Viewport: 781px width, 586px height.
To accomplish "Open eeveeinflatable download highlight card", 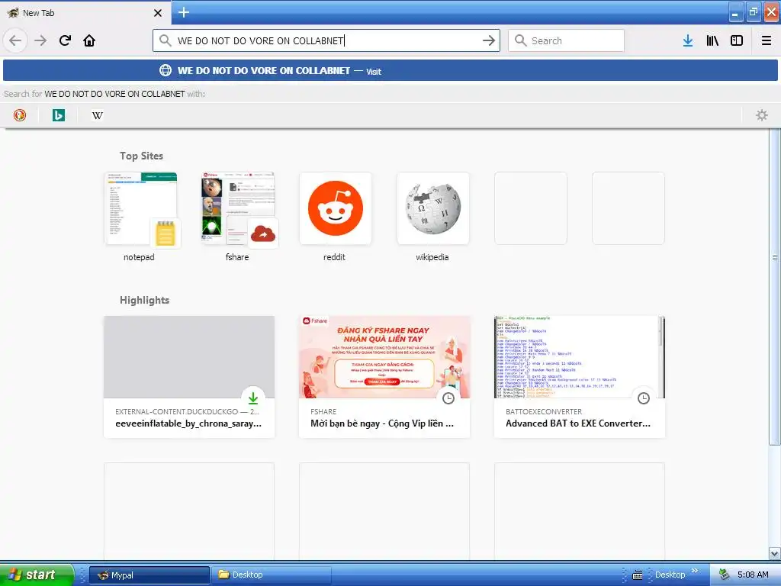I will click(189, 377).
